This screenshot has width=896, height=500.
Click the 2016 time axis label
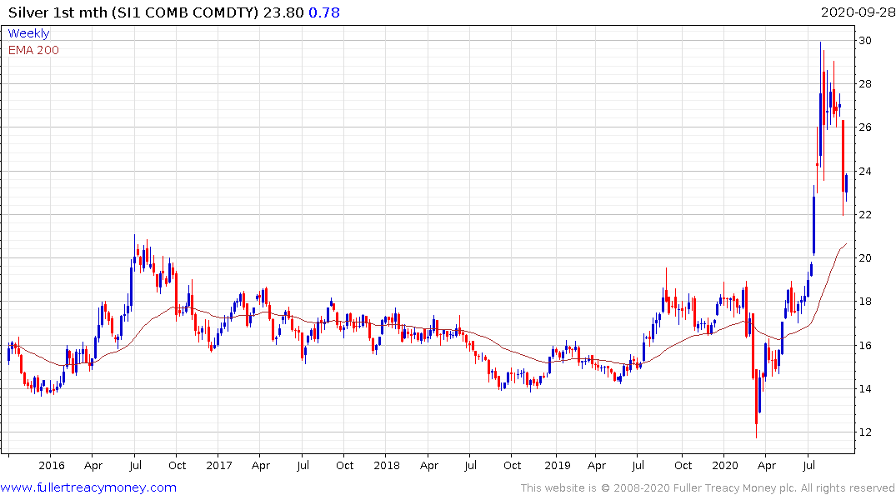click(x=52, y=465)
